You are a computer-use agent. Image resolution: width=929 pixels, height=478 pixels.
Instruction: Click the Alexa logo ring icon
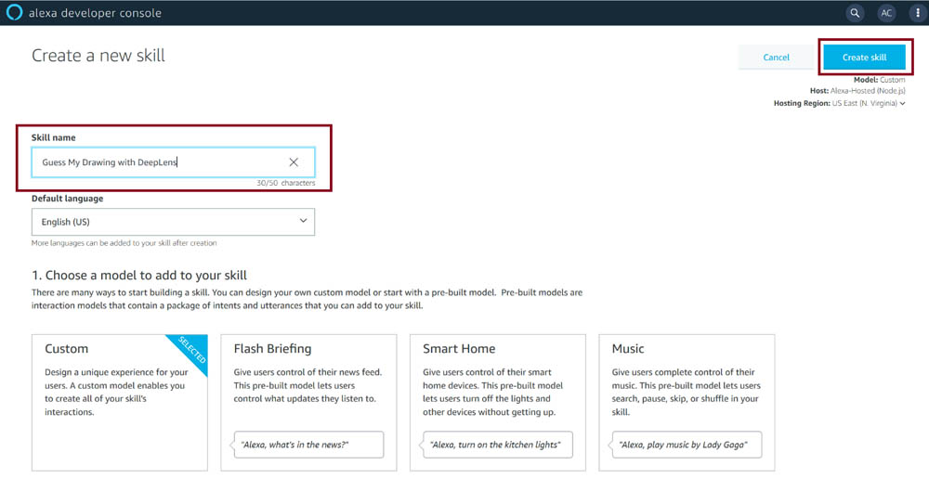[14, 12]
